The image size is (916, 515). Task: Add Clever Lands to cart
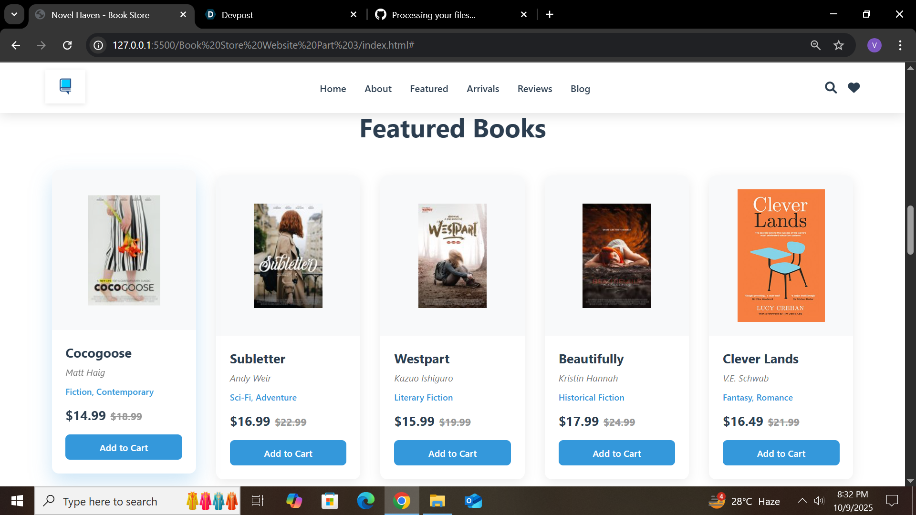781,453
